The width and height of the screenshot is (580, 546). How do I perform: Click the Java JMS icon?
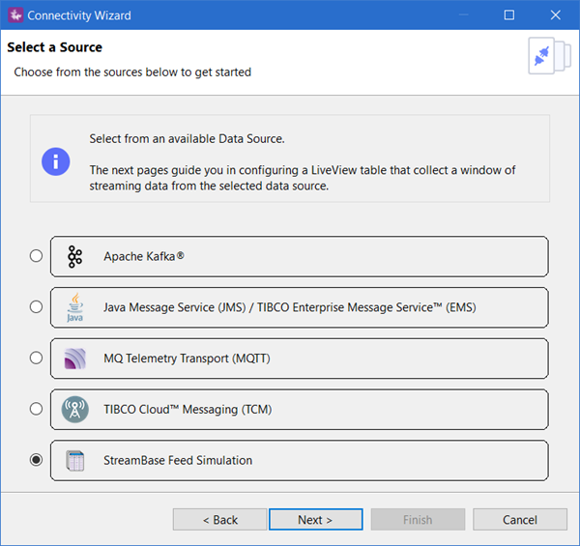(x=75, y=307)
